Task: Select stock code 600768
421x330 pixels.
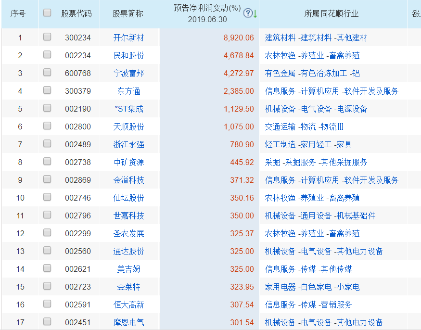Action: coord(78,73)
